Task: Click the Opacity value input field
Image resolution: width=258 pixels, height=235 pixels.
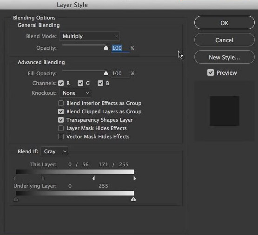Action: click(120, 48)
